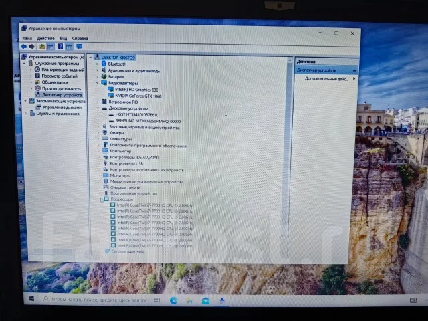Image resolution: width=428 pixels, height=321 pixels.
Task: Expand the Bluetooth device category
Action: point(97,64)
